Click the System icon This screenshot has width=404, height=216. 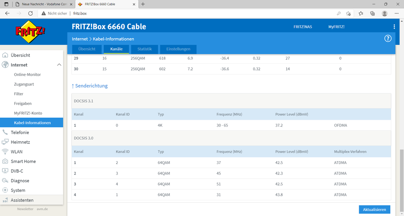coord(5,190)
